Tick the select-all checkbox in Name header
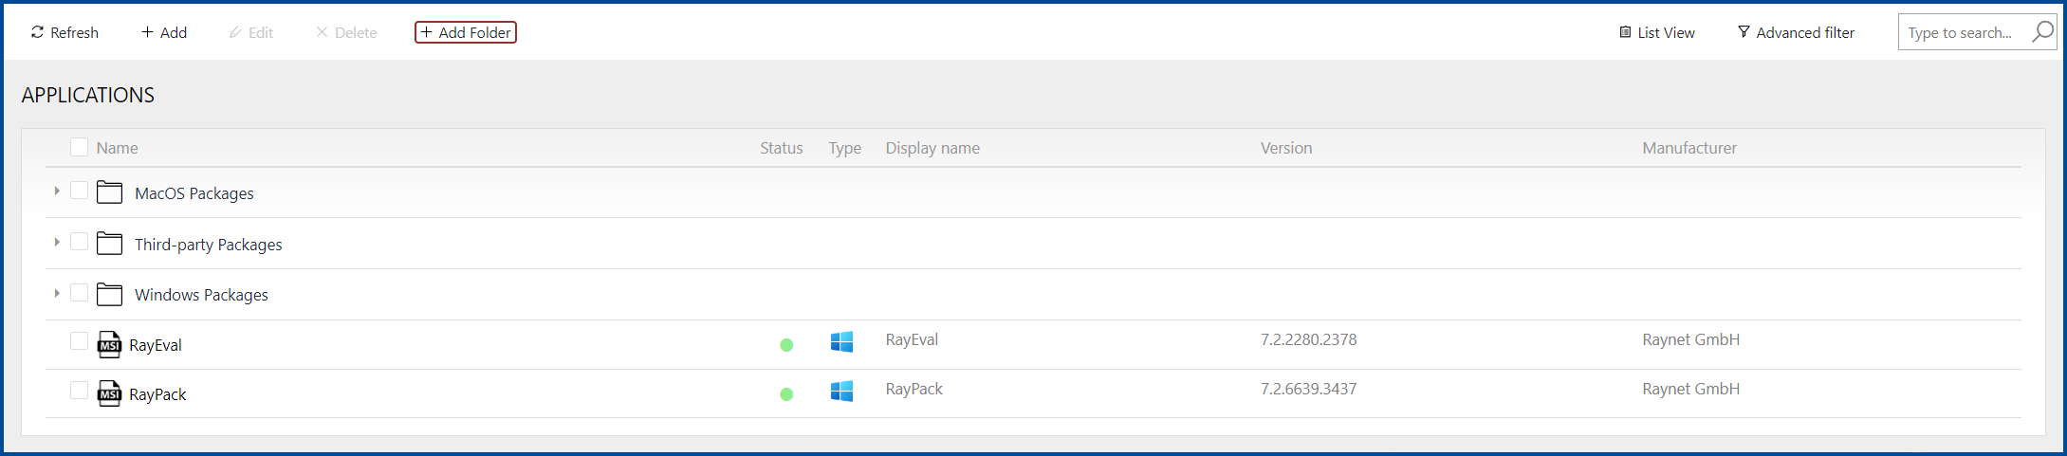The width and height of the screenshot is (2067, 456). 80,147
